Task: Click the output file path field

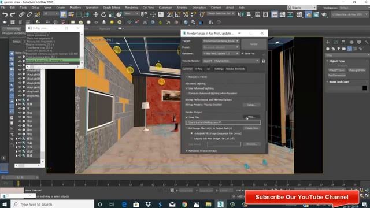Action: [223, 122]
